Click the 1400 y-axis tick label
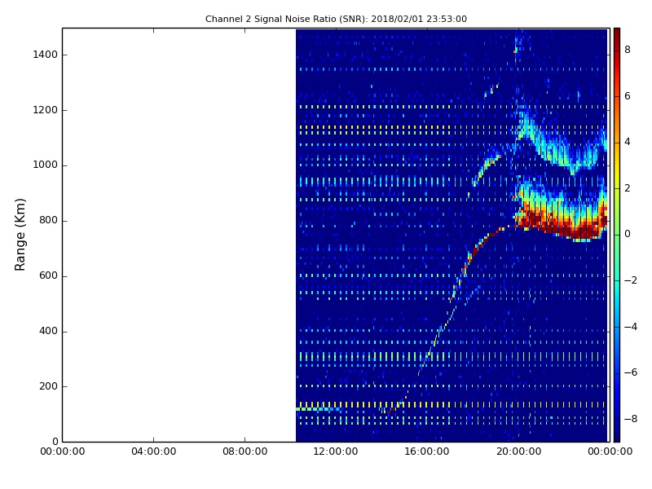Screen dimensions: 652x489 point(46,55)
